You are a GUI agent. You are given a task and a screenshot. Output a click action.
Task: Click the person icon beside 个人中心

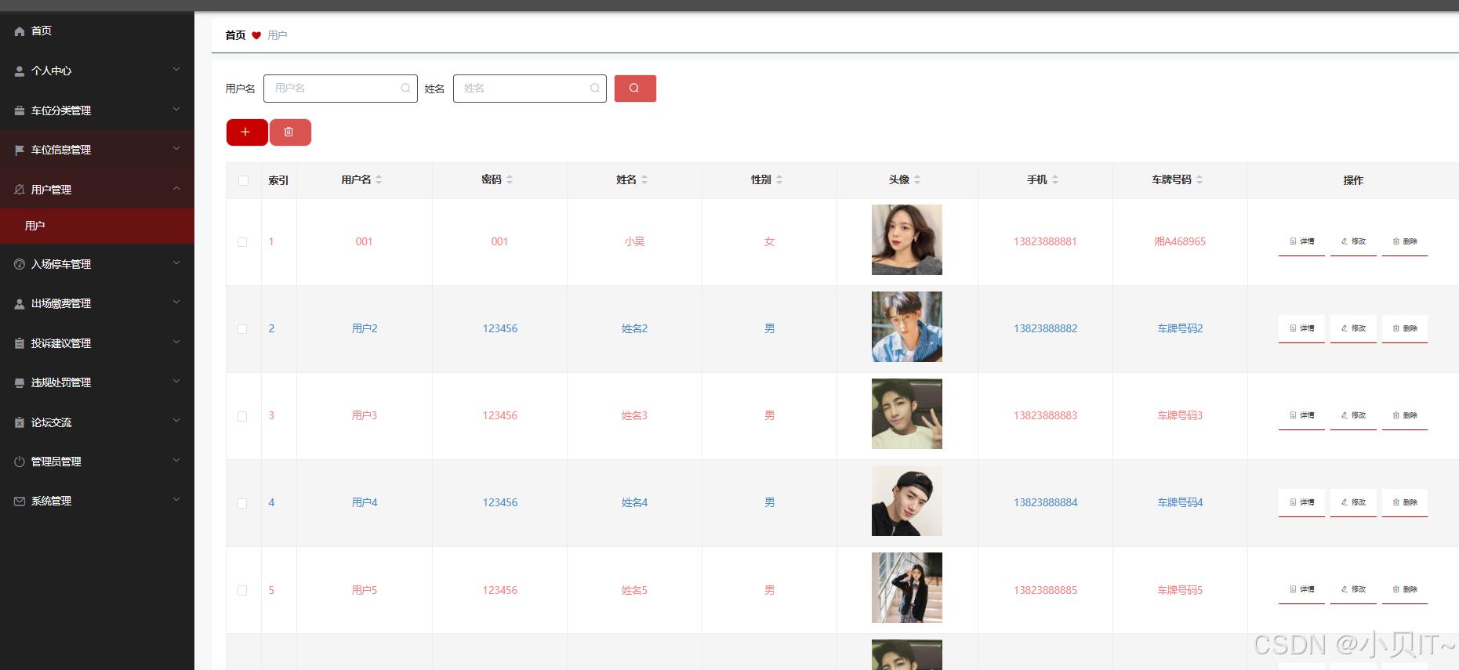[20, 71]
